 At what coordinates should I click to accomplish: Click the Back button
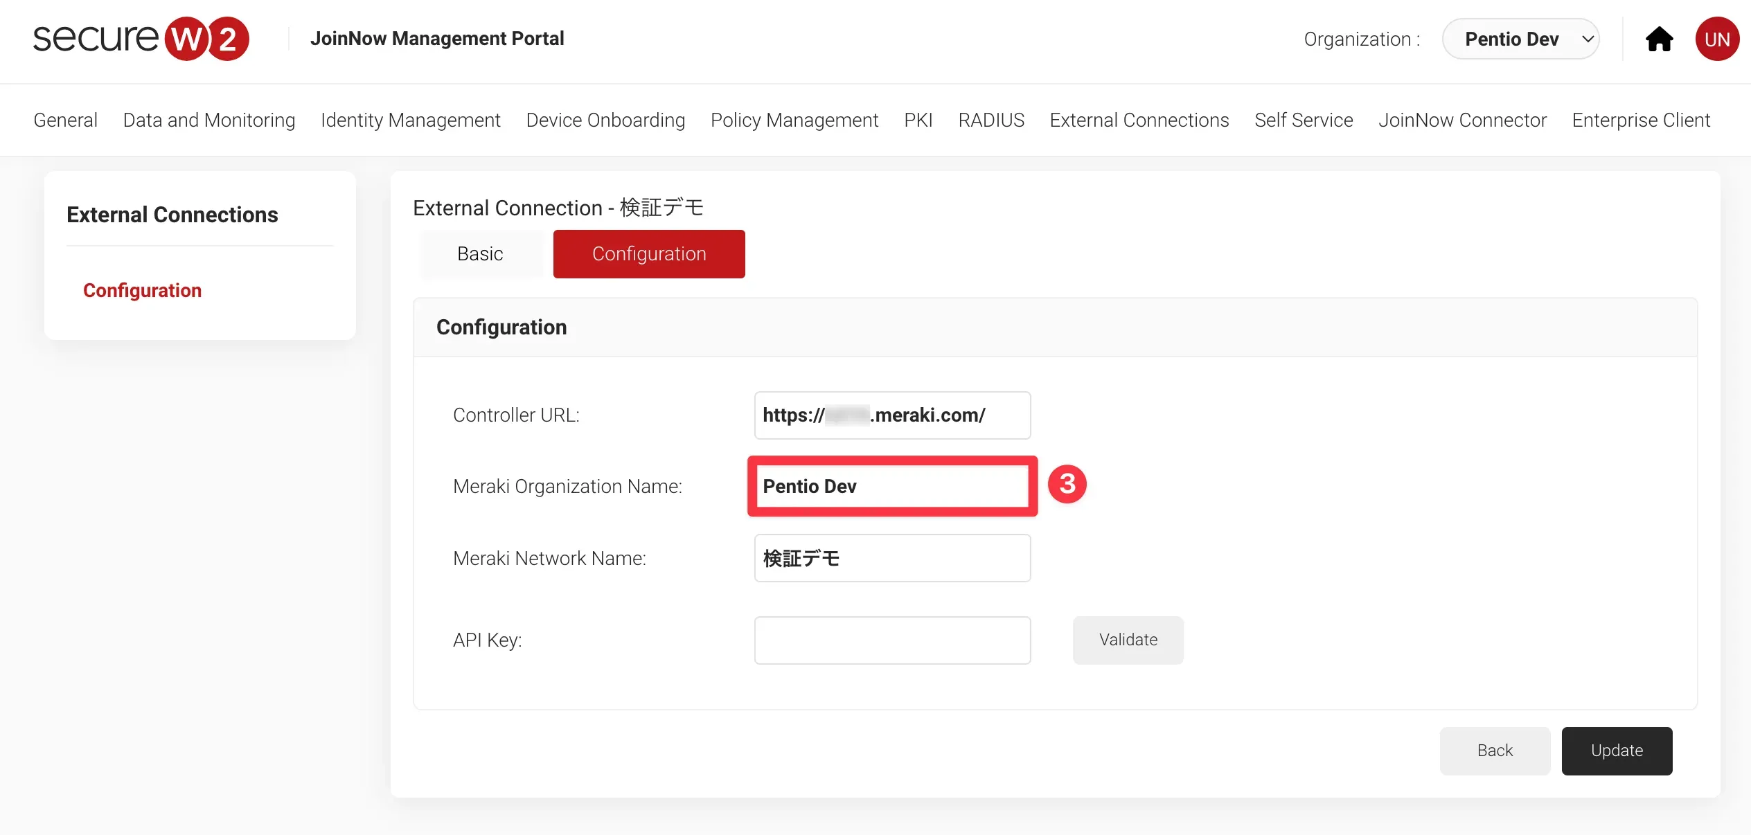[1494, 751]
